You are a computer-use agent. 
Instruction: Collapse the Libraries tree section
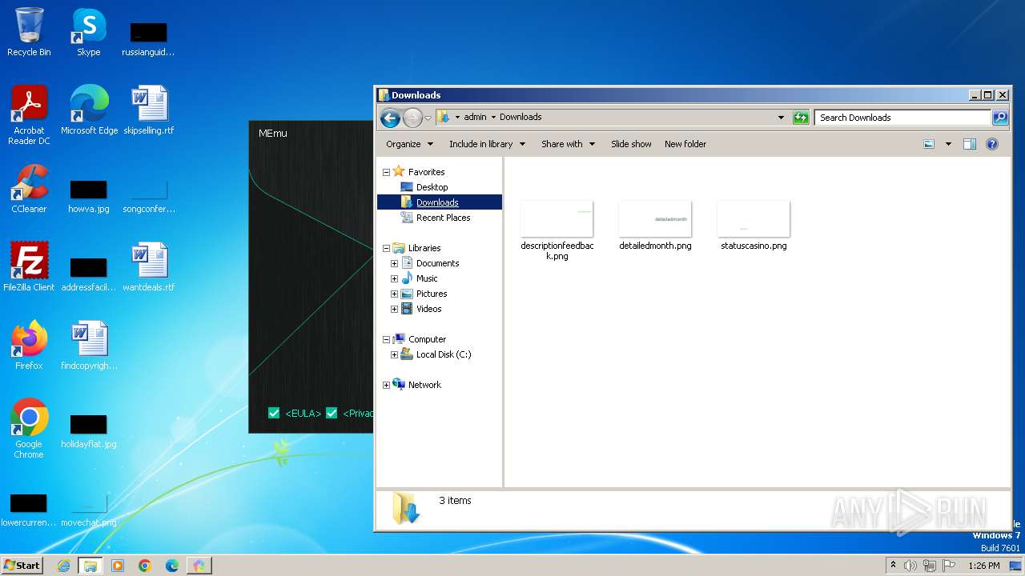(386, 248)
